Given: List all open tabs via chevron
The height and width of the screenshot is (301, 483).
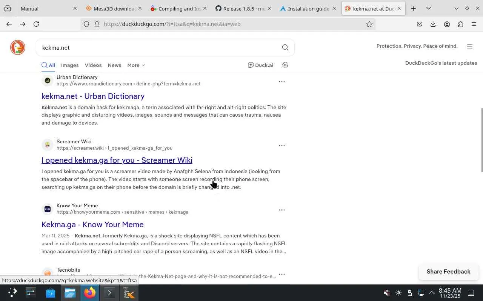Looking at the screenshot, I should pos(429,8).
